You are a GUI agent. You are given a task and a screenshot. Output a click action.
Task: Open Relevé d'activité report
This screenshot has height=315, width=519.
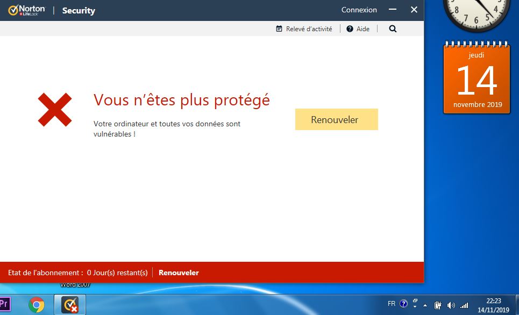tap(304, 29)
